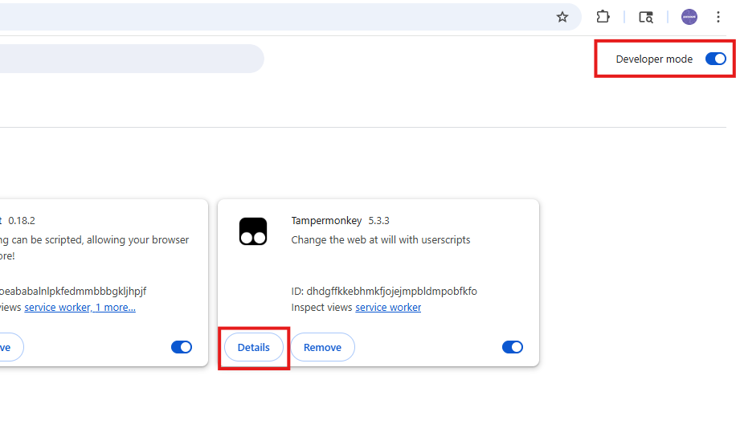Open Tampermonkey Details
The width and height of the screenshot is (736, 437).
[x=253, y=347]
